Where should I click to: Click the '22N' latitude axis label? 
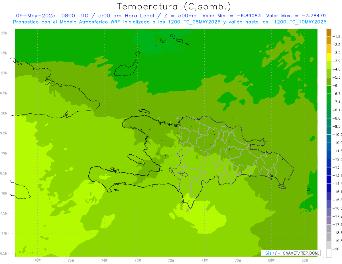point(5,33)
